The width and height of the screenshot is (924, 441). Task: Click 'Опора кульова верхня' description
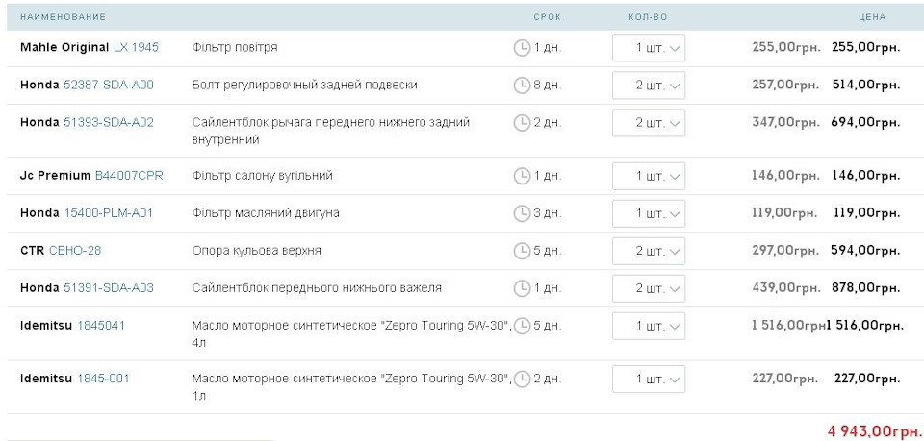pyautogui.click(x=256, y=251)
